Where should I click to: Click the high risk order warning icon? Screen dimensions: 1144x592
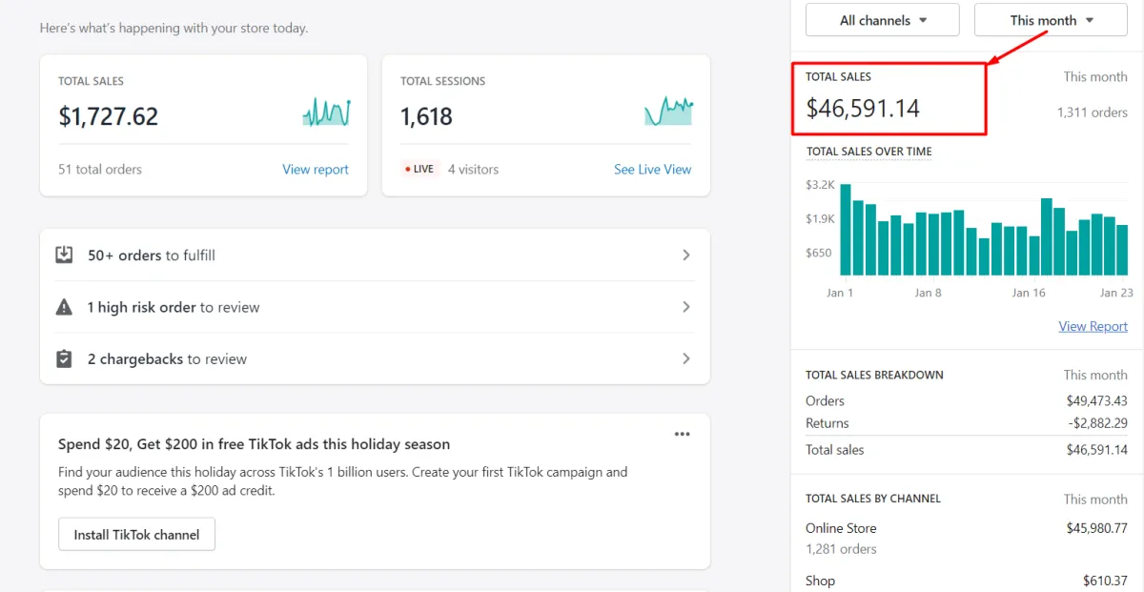64,307
